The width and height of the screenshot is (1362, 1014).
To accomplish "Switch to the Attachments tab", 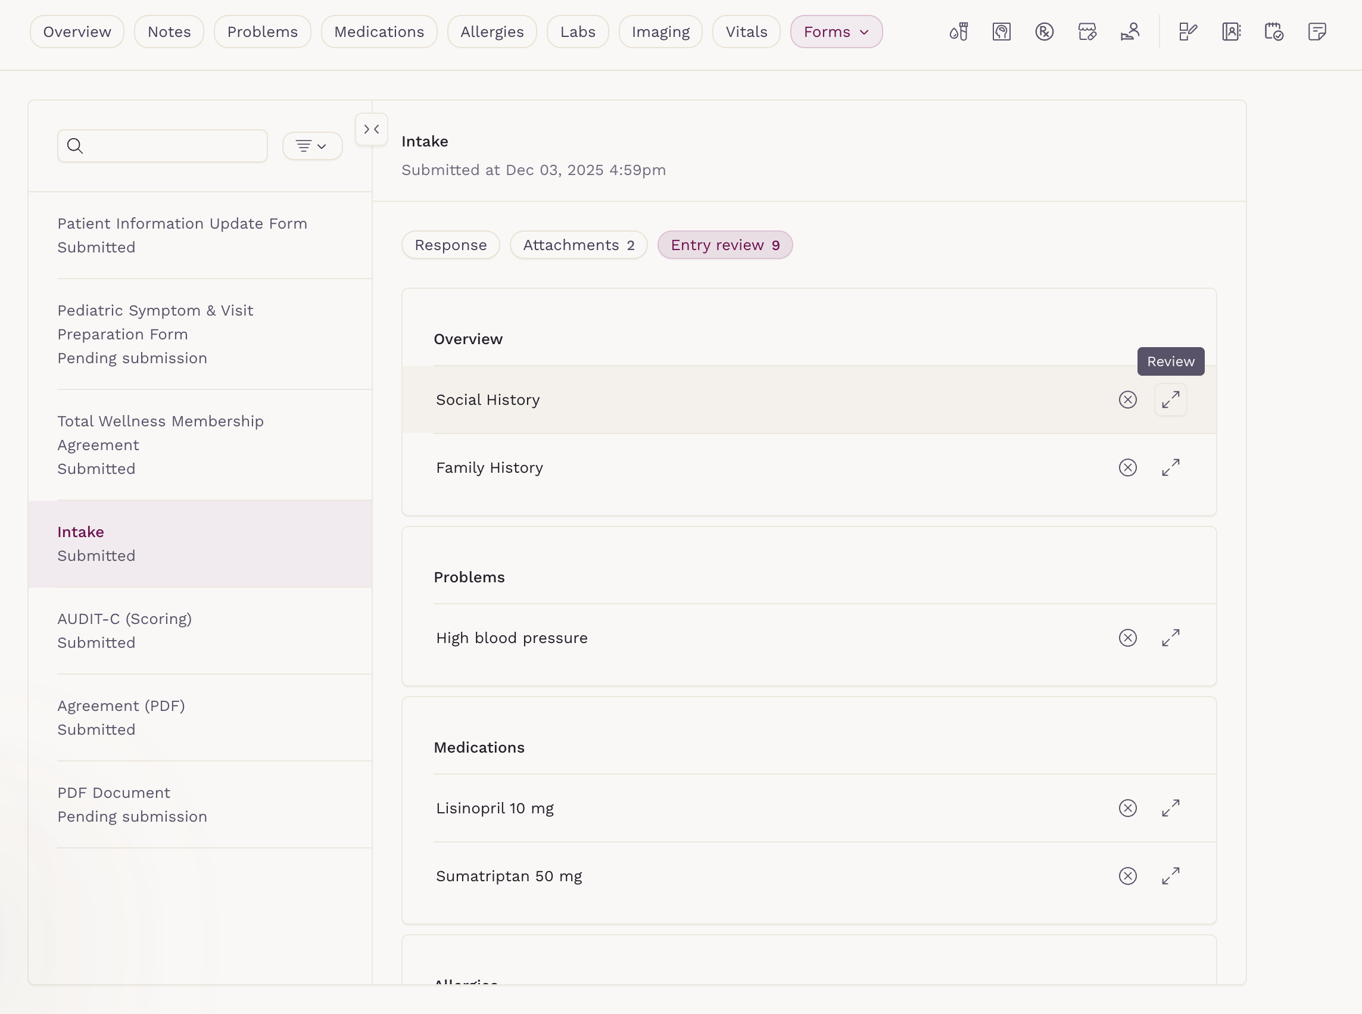I will [578, 245].
